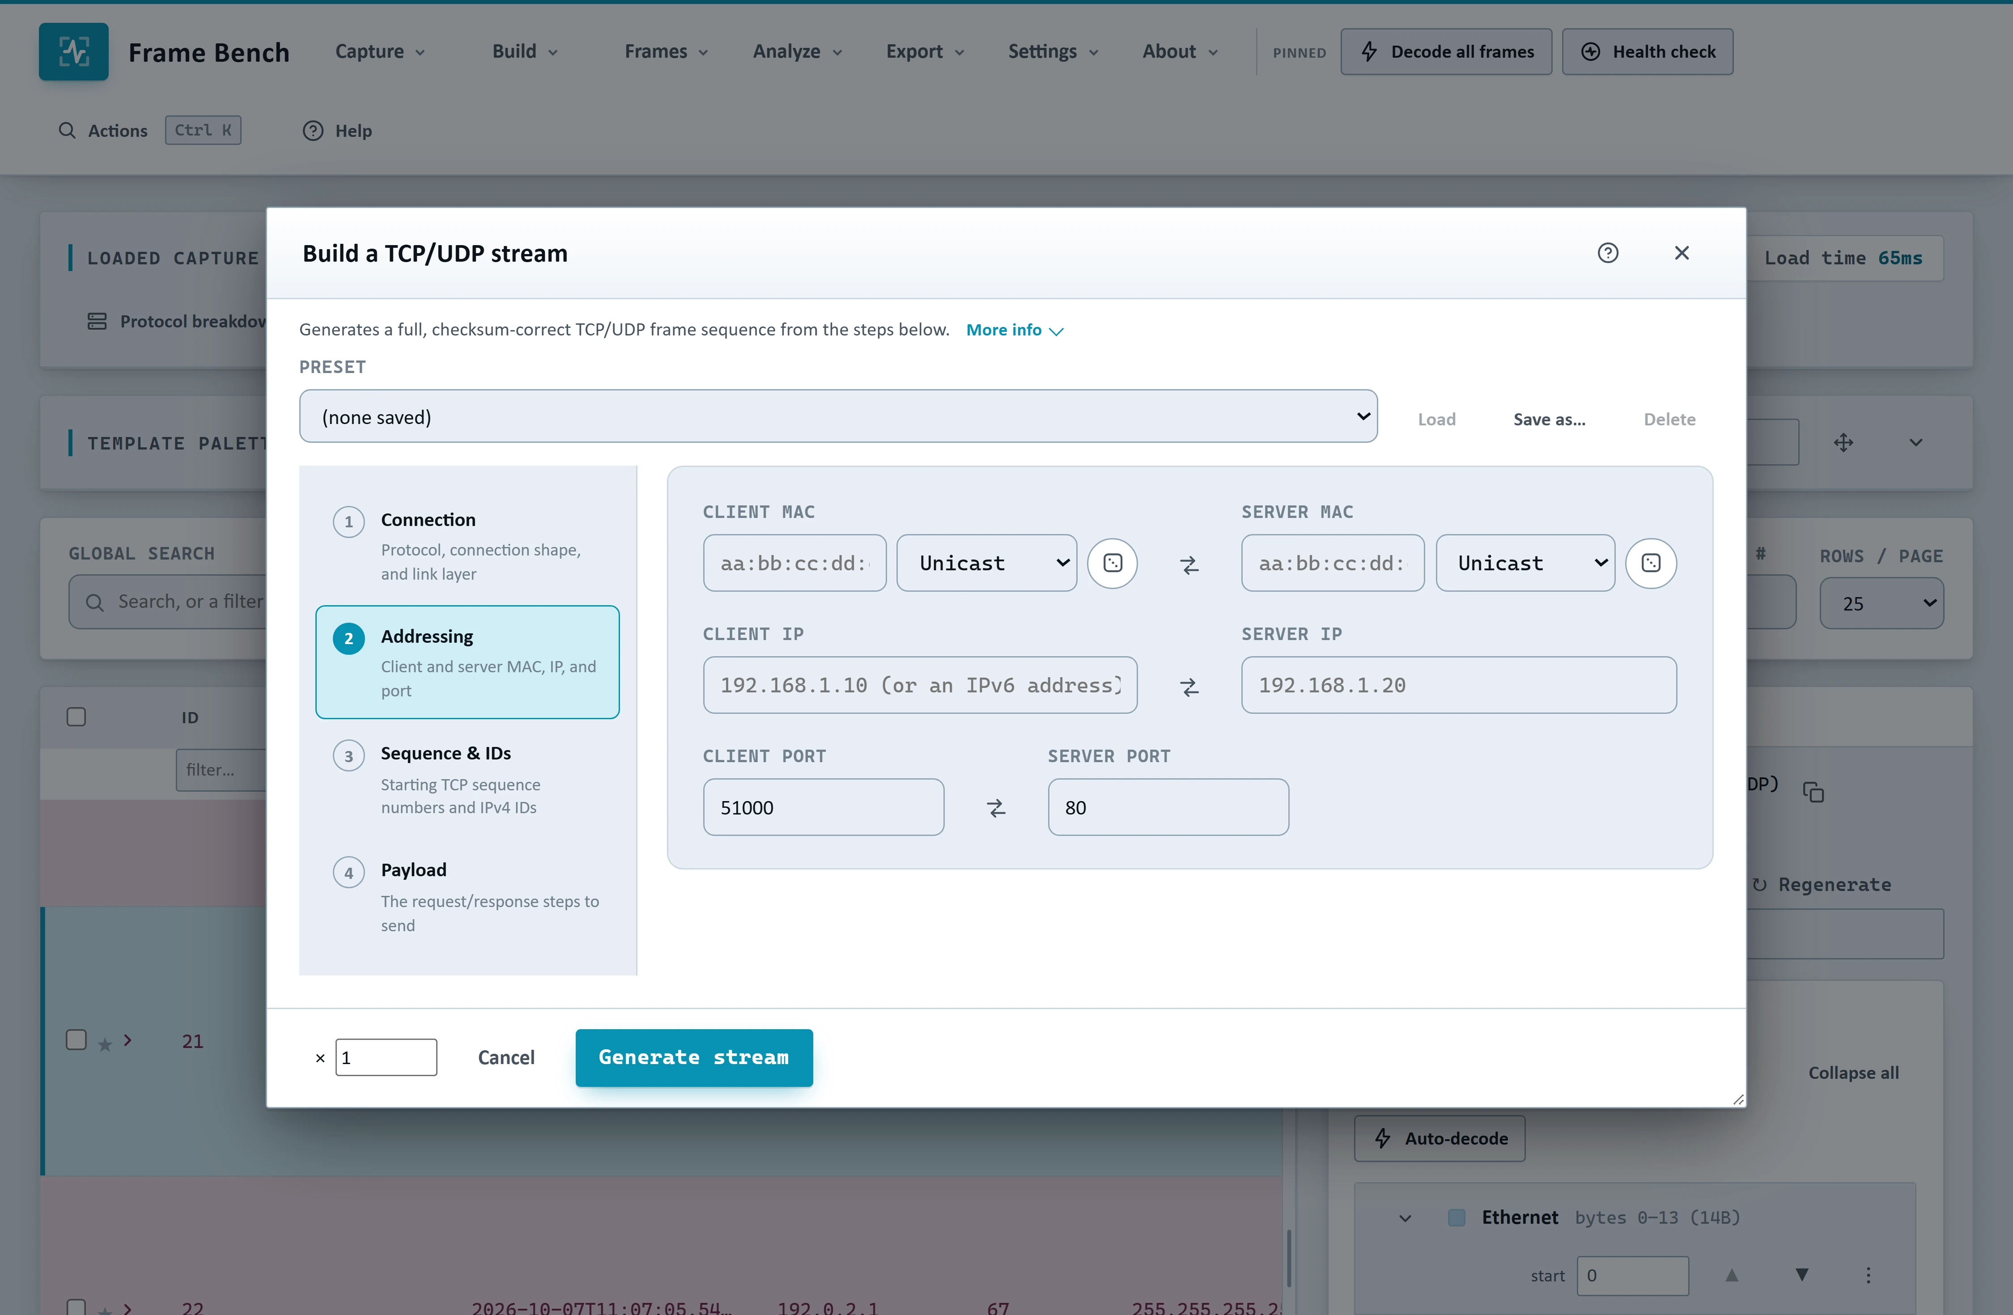Focus the Client Port field showing 51000

823,807
